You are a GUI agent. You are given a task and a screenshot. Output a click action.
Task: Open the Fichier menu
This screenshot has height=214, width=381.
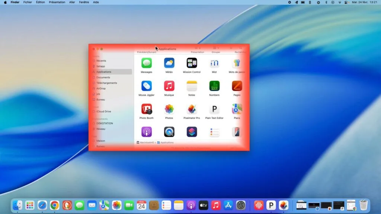tap(28, 2)
